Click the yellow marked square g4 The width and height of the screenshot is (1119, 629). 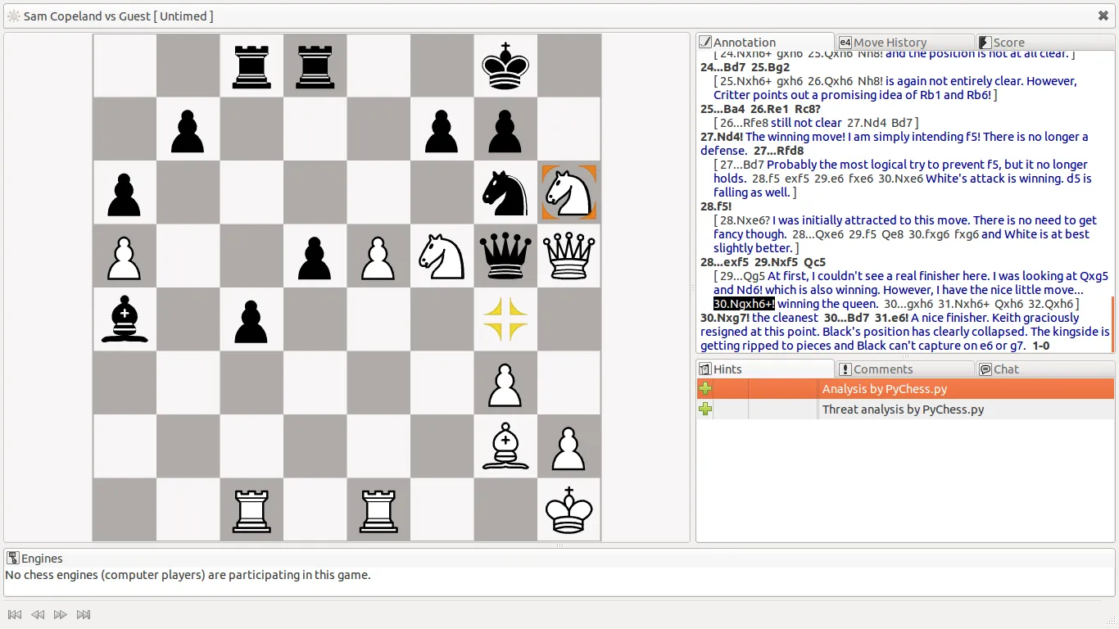coord(505,319)
